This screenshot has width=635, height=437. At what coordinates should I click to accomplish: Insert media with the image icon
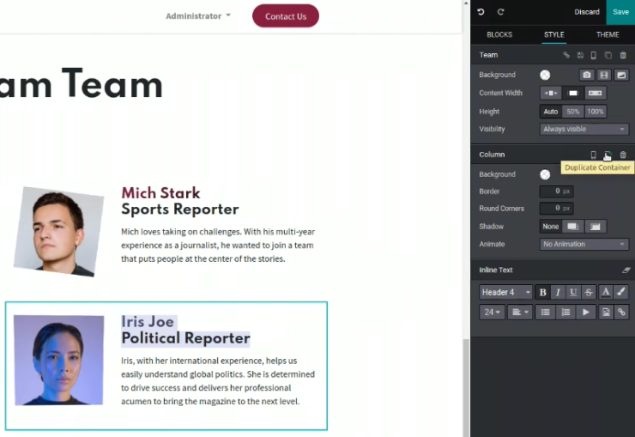[606, 313]
